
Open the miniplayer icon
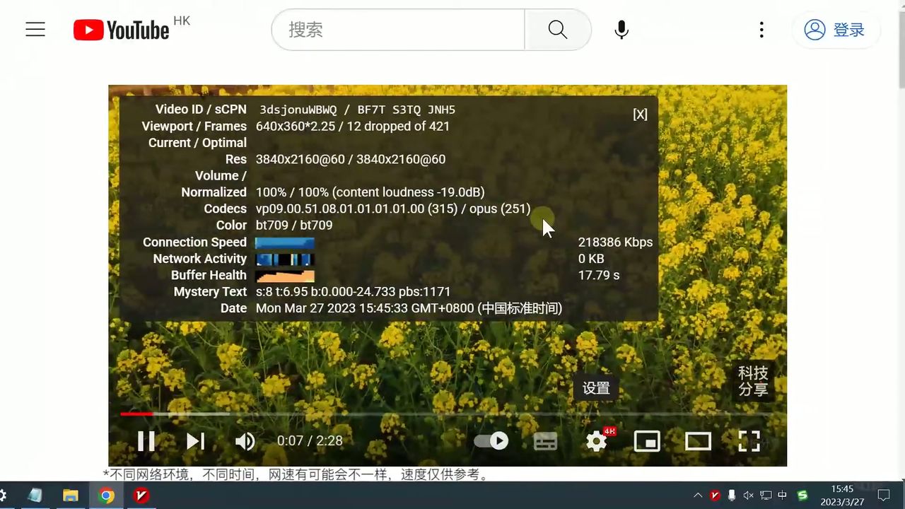(647, 440)
